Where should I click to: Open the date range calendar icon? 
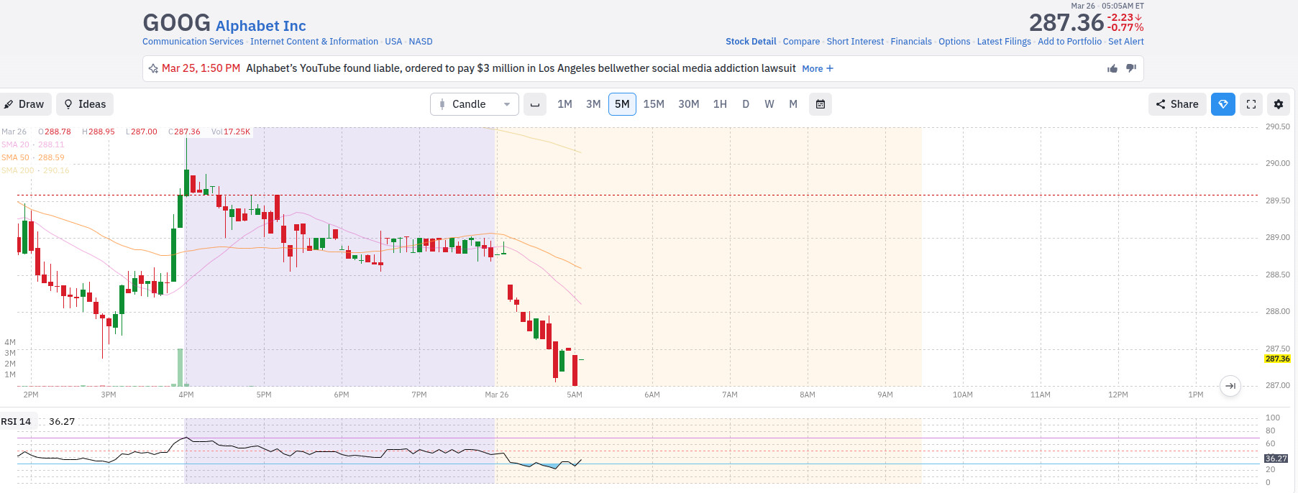click(821, 104)
